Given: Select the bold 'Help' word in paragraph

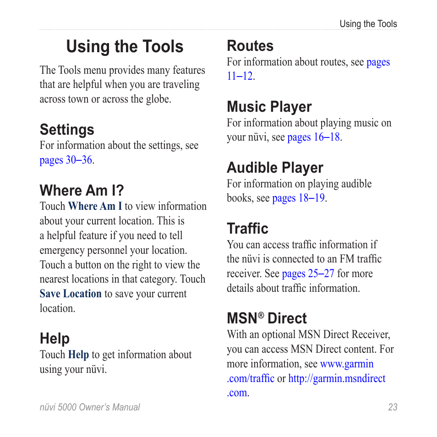Looking at the screenshot, I should point(79,355).
